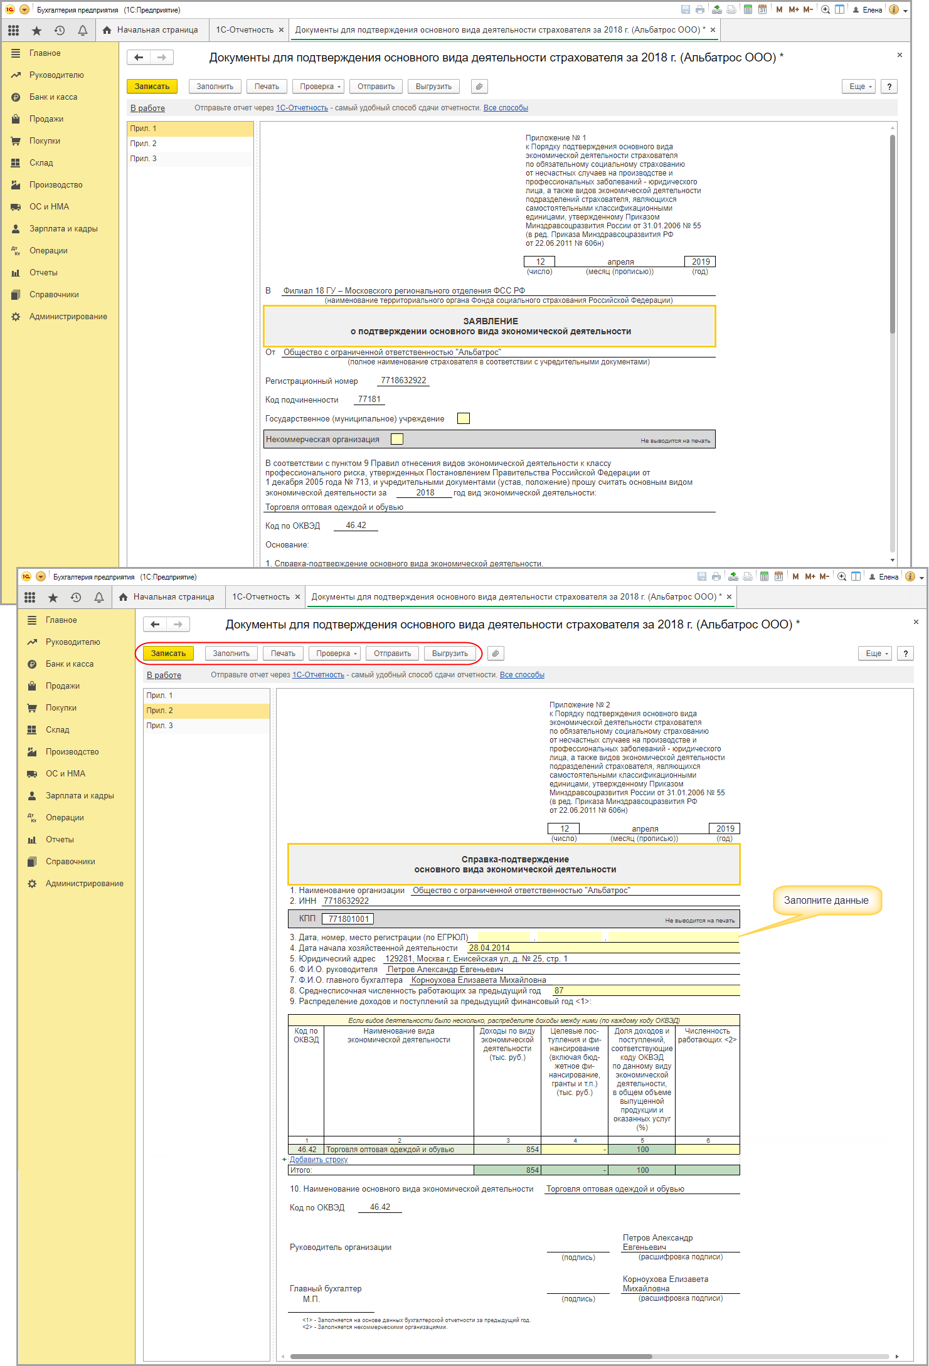Open the sections grid menu in the Приложение № 1 window
This screenshot has width=929, height=1366.
click(x=13, y=30)
